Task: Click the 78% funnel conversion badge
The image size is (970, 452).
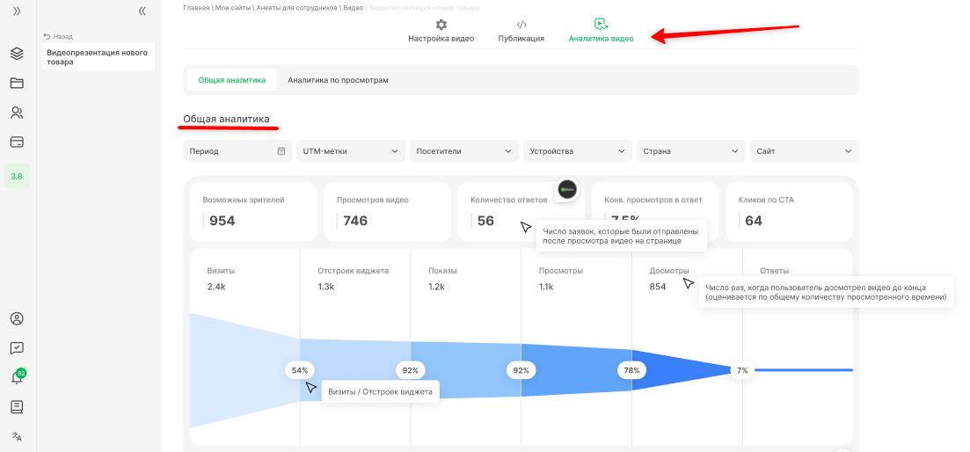Action: pyautogui.click(x=631, y=370)
